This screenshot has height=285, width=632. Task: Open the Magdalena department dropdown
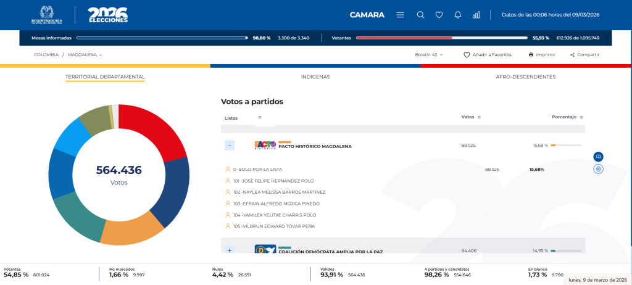pyautogui.click(x=85, y=55)
